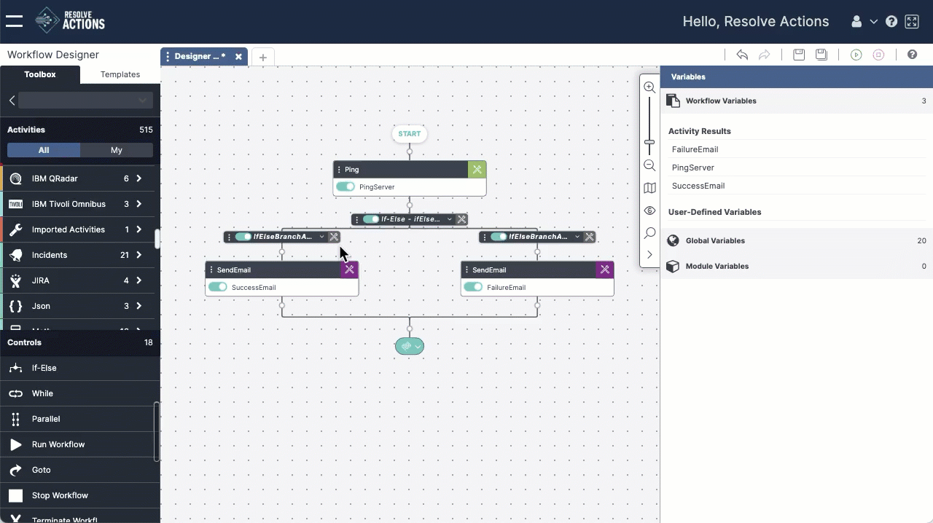This screenshot has width=933, height=523.
Task: Collapse the If-Else control chevron
Action: pyautogui.click(x=449, y=219)
